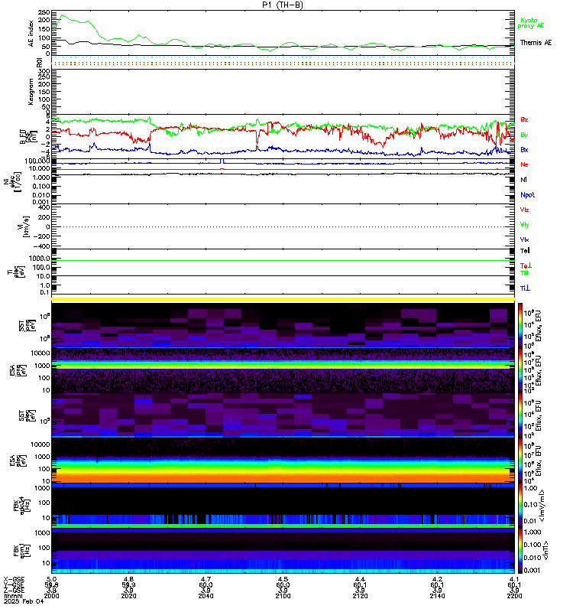Click the 100.000 density axis tick label
The height and width of the screenshot is (612, 573).
(x=37, y=161)
